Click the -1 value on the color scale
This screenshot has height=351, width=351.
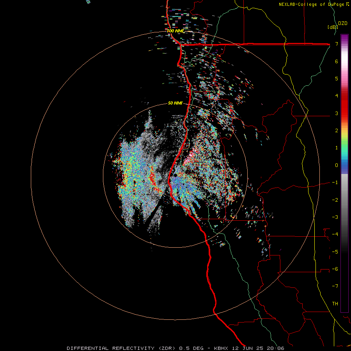335,183
